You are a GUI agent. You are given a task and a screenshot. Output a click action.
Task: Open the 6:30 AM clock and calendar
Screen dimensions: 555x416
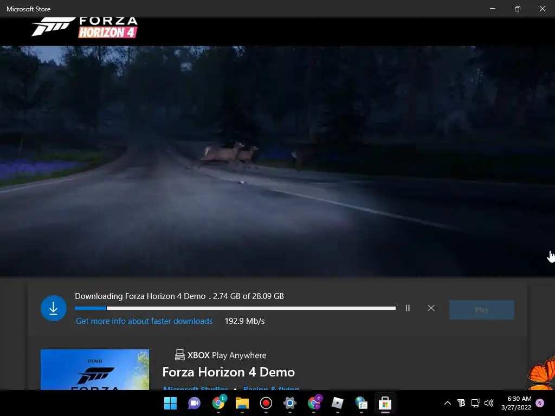tap(517, 403)
